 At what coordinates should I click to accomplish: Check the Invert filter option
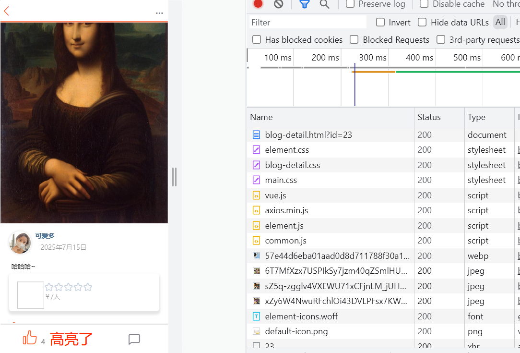[x=380, y=22]
